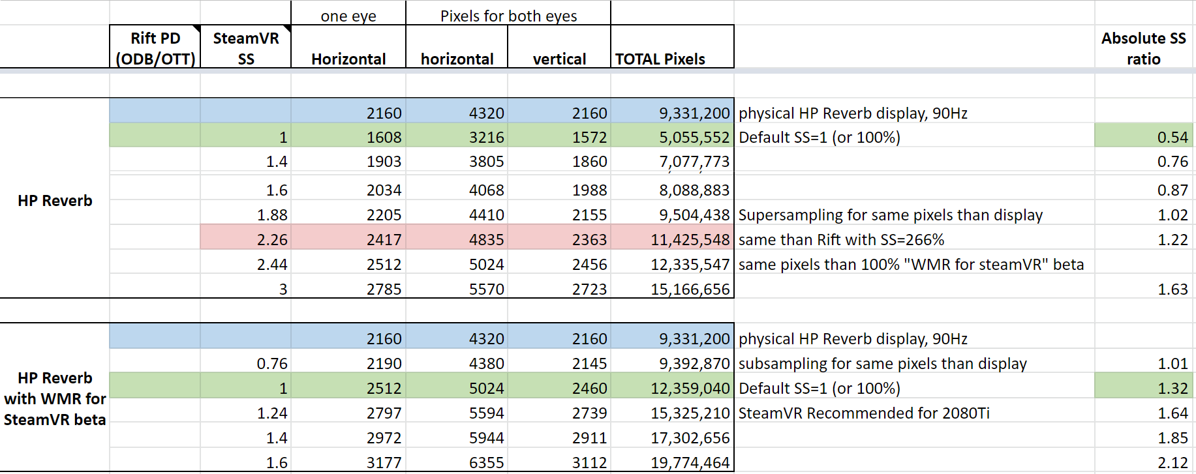1196x474 pixels.
Task: Select the 'Absolute SS ratio' header cell
Action: (1143, 47)
